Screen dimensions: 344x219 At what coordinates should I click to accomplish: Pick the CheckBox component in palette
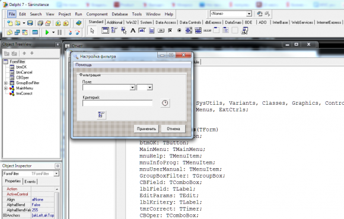tap(170, 31)
